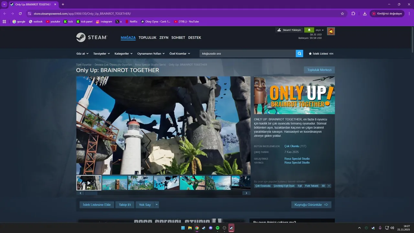This screenshot has height=233, width=414.
Task: Click the Yok Say button
Action: coord(145,205)
